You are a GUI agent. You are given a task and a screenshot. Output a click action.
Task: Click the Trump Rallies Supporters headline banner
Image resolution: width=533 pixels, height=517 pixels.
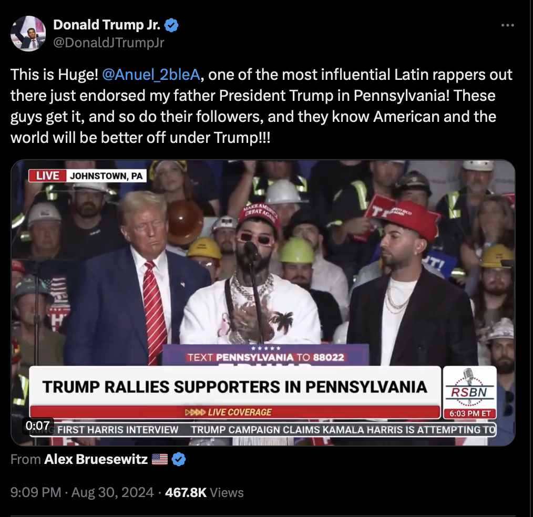[235, 386]
